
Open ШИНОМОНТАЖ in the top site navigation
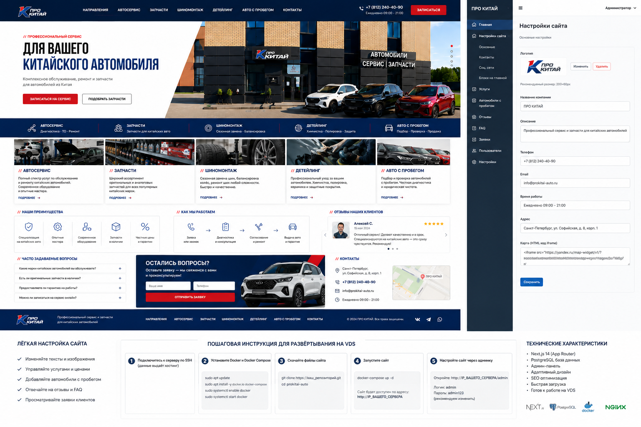[x=190, y=10]
